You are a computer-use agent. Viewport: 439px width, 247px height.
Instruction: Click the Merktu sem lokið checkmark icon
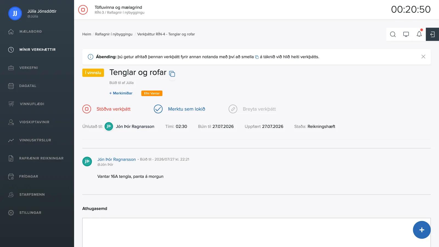click(158, 109)
